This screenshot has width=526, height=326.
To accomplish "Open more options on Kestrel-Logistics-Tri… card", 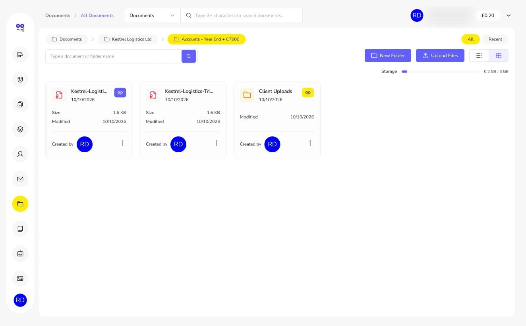I will [216, 143].
